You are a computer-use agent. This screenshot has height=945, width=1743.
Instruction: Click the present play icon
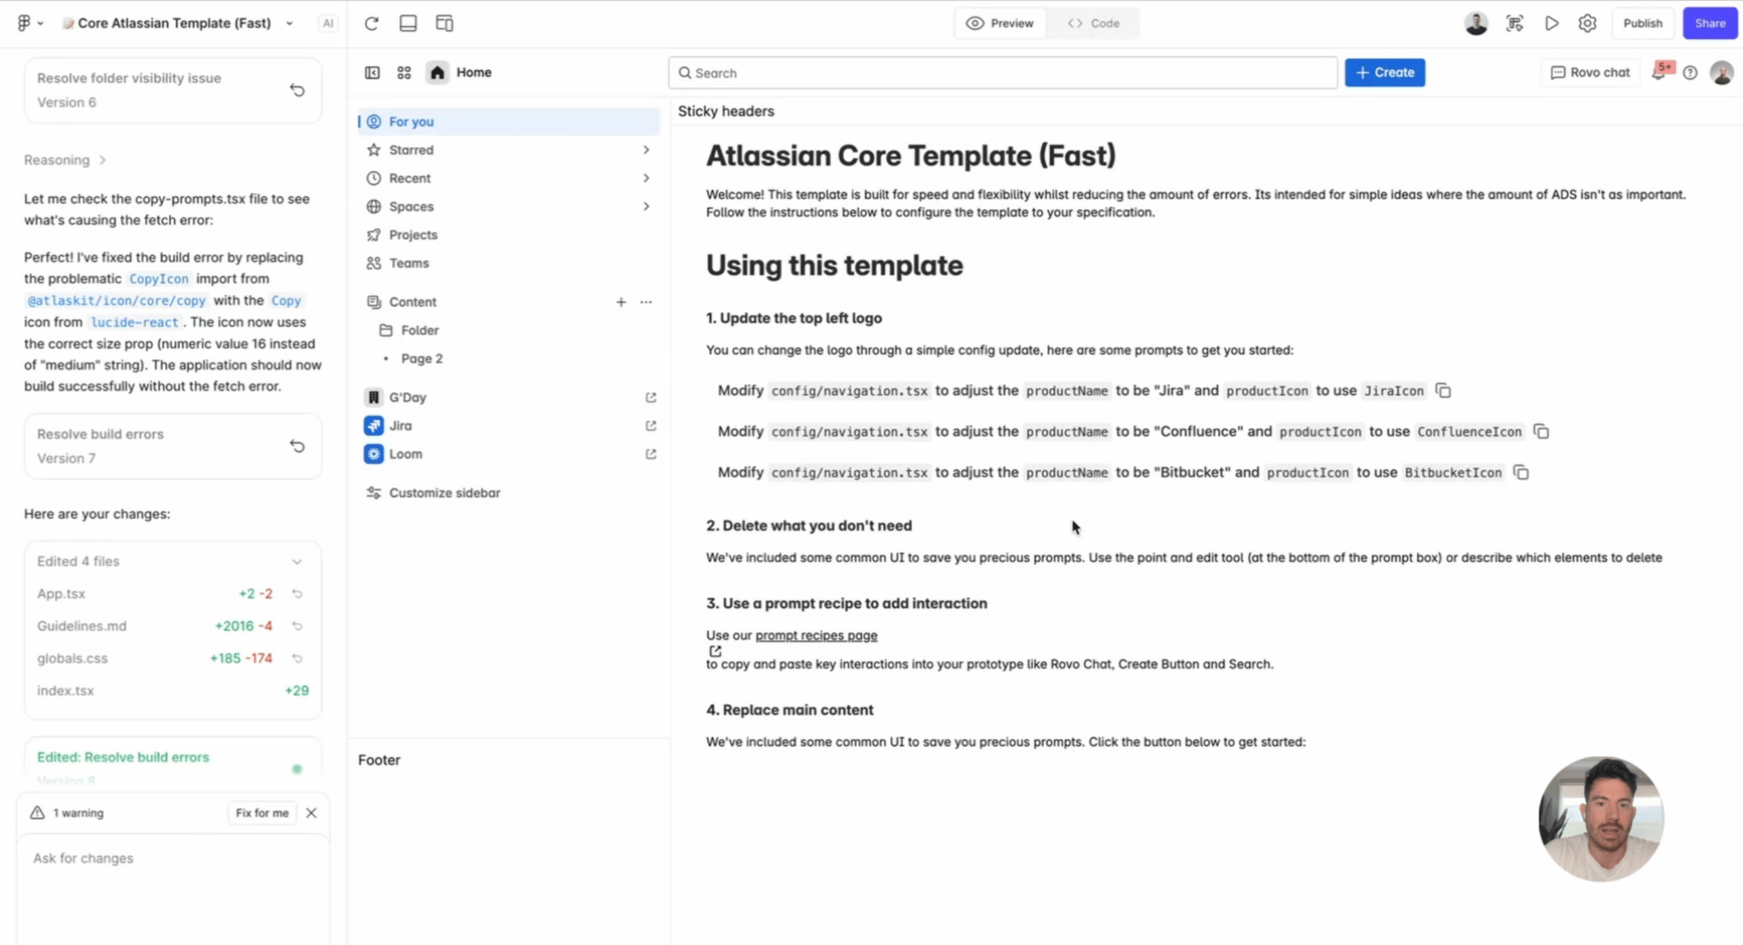(1551, 23)
